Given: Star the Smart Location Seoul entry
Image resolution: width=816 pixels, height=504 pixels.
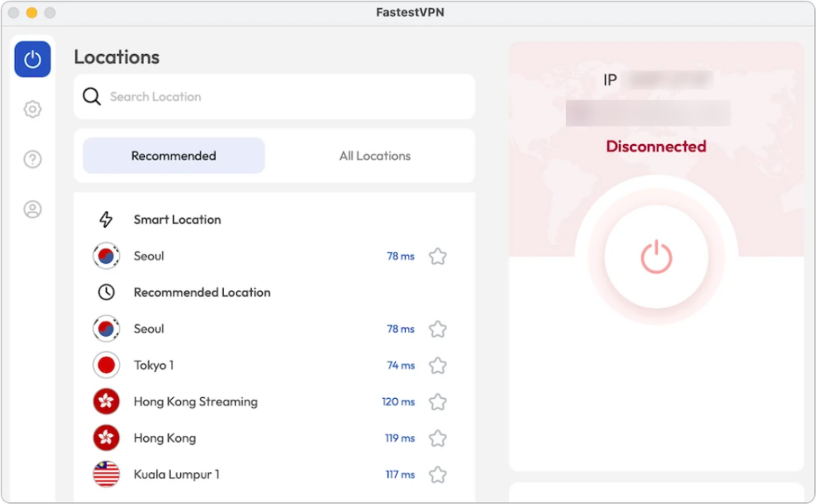Looking at the screenshot, I should point(437,256).
